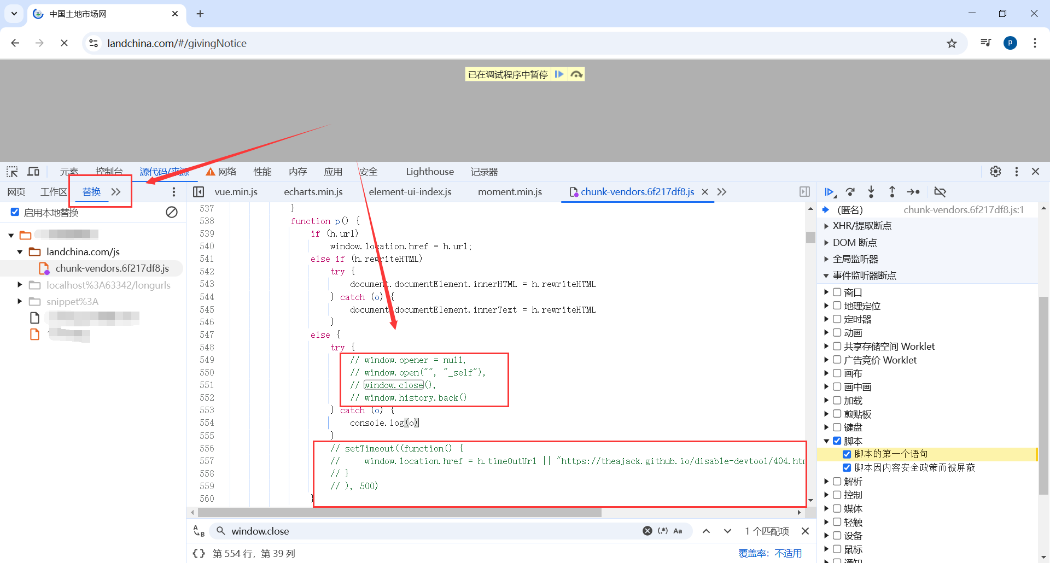Click the code editor horizontal scrollbar
1050x563 pixels.
(x=399, y=513)
